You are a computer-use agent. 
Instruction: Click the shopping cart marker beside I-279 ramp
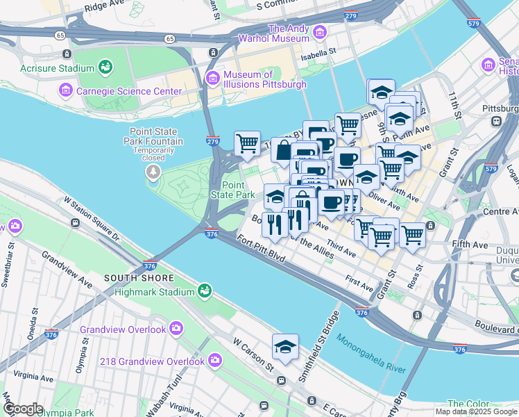(247, 145)
